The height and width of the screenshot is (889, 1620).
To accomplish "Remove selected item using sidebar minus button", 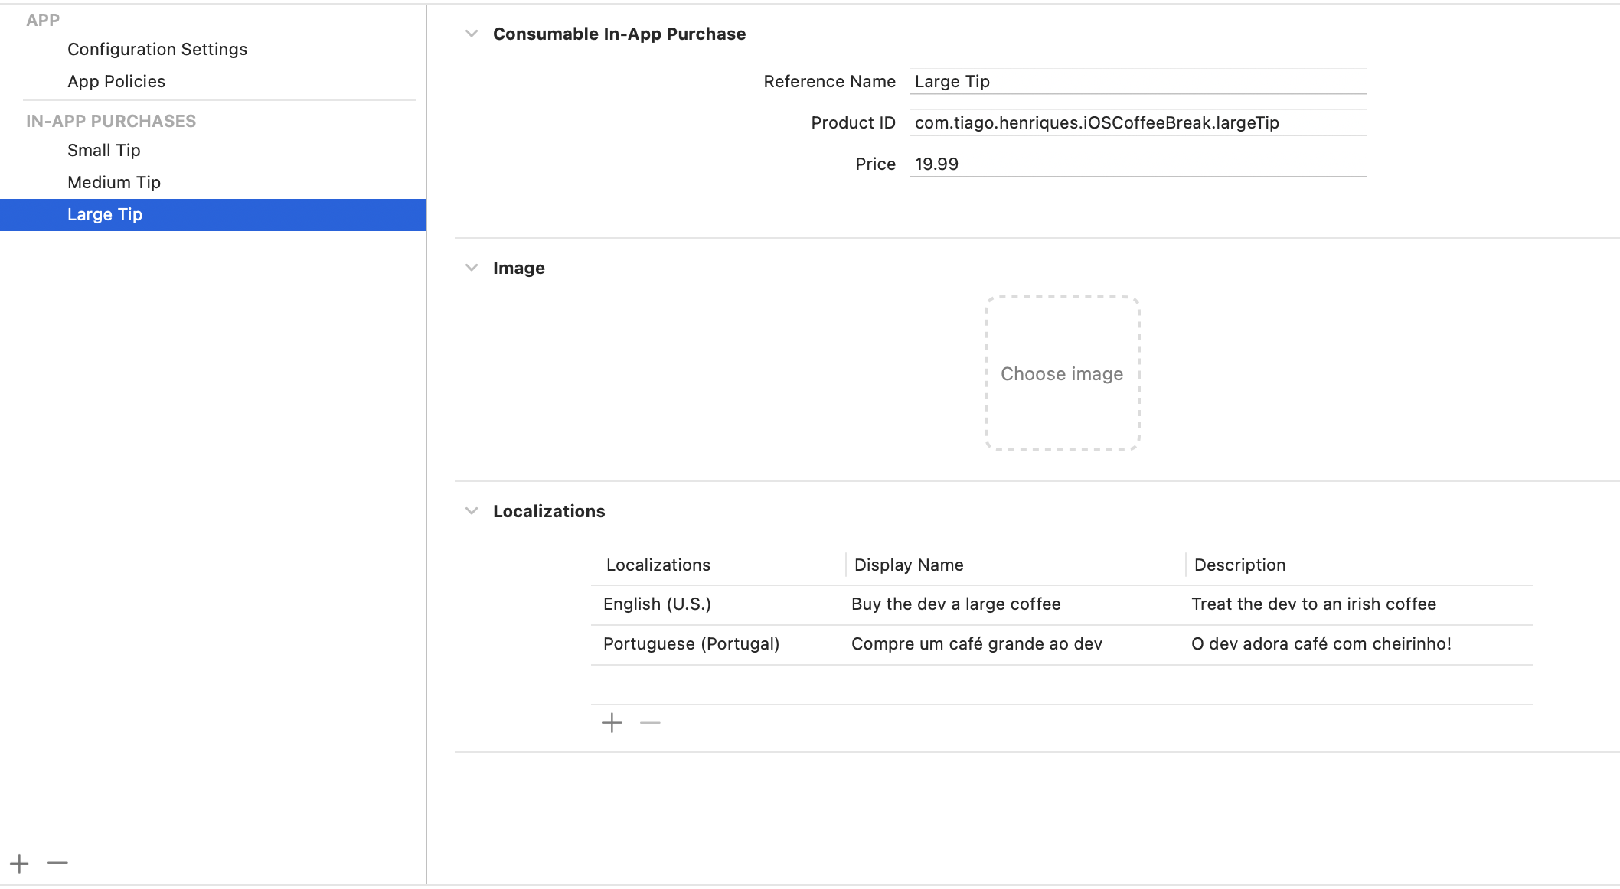I will [57, 864].
